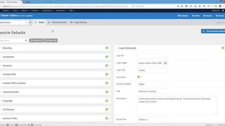Toggle the Contacts particle switch
225x126 pixels.
pyautogui.click(x=108, y=65)
